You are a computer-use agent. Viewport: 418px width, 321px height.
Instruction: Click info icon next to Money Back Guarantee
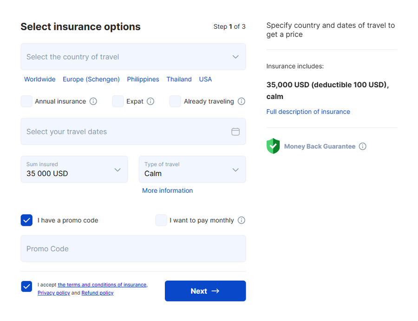[x=363, y=146]
